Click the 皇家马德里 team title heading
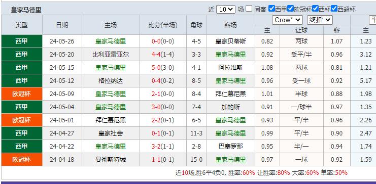This screenshot has width=376, height=184. (x=26, y=10)
